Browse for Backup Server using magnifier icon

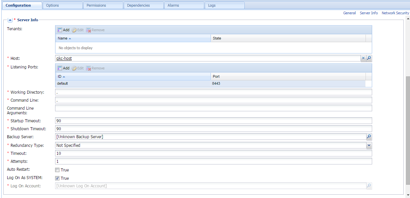(x=369, y=137)
